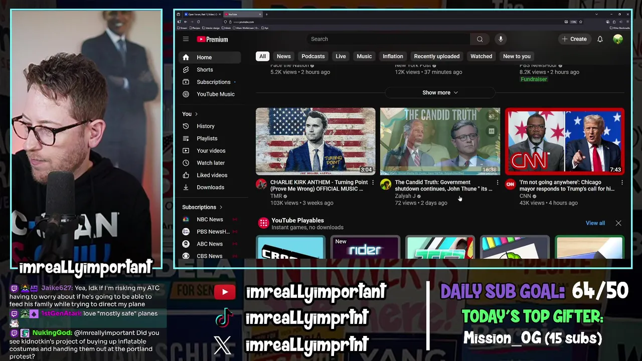
Task: Start voice search with microphone icon
Action: 501,39
